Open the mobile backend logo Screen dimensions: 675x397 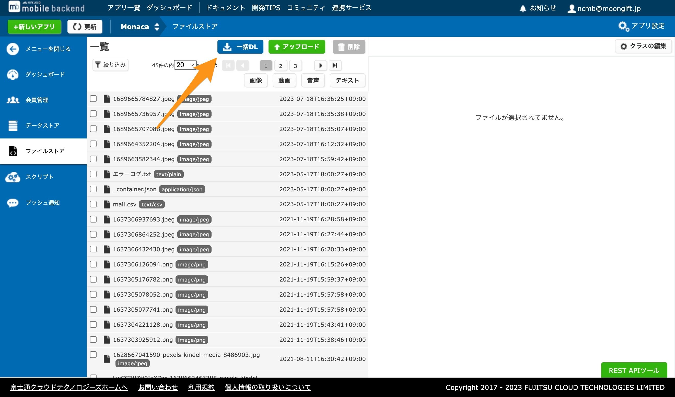pyautogui.click(x=45, y=7)
